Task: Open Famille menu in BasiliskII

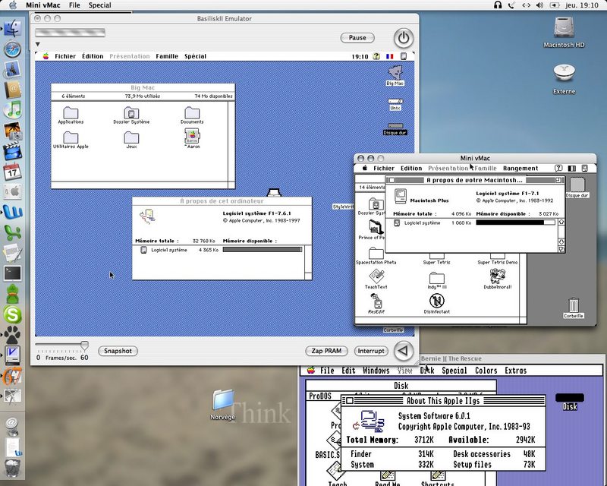Action: tap(167, 56)
